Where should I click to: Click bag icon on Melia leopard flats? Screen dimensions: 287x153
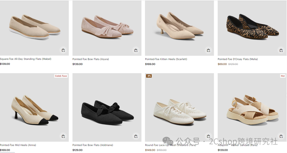[x=281, y=50]
